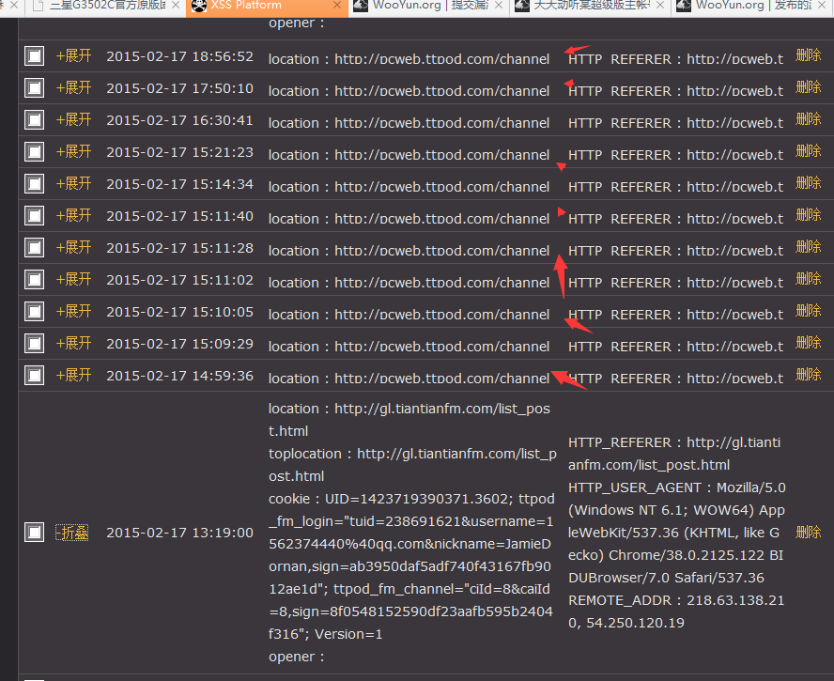This screenshot has width=834, height=681.
Task: Tick the checkbox for row 13:19:00
Action: click(x=34, y=532)
